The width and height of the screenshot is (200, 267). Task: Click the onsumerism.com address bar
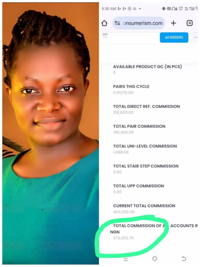point(139,23)
